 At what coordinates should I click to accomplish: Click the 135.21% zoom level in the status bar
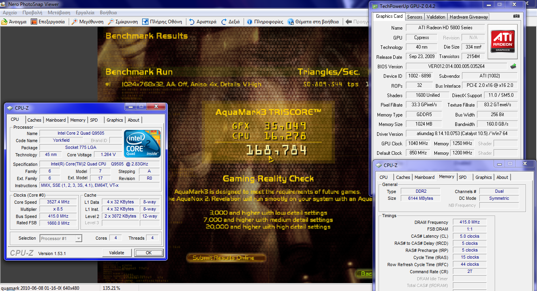(111, 288)
